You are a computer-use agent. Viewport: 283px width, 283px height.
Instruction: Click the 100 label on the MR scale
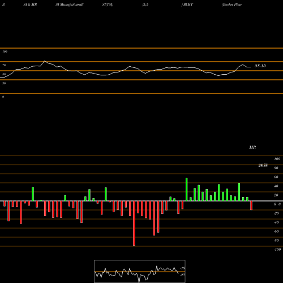[277, 159]
